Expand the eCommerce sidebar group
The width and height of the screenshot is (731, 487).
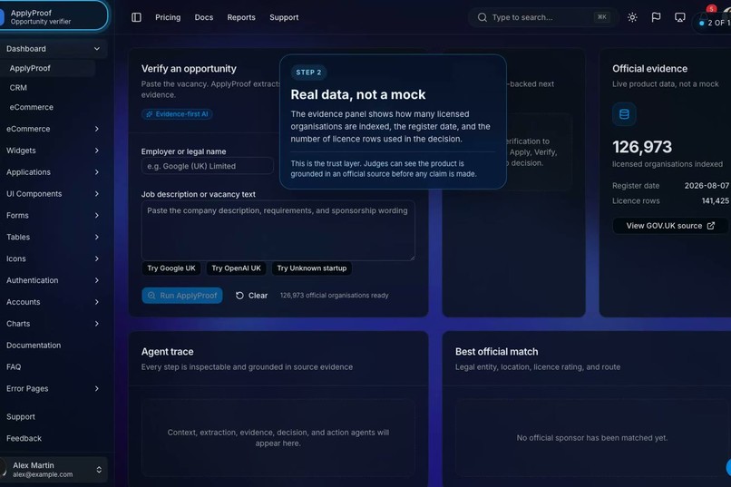point(54,129)
